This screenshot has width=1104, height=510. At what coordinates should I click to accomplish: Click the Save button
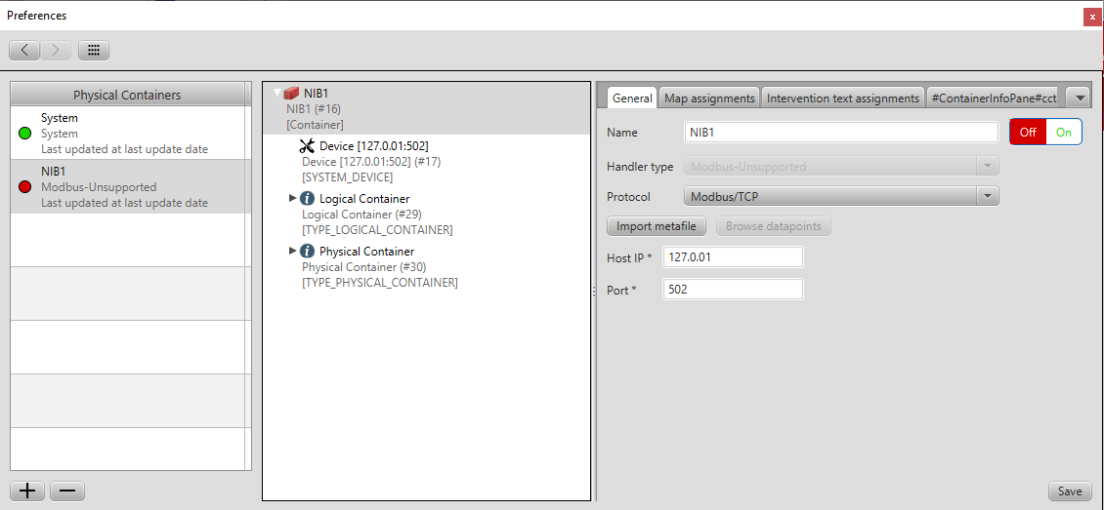[1069, 491]
